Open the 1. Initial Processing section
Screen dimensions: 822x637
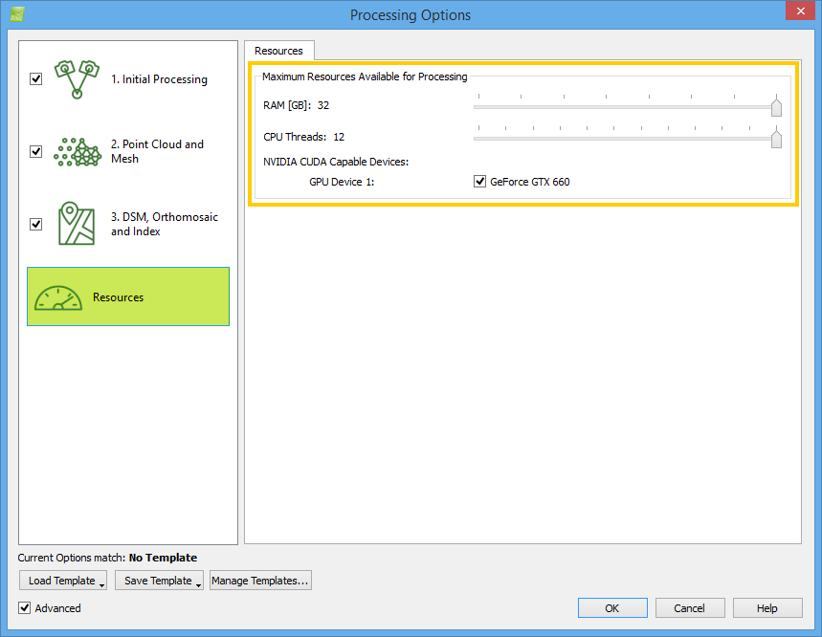tap(159, 79)
